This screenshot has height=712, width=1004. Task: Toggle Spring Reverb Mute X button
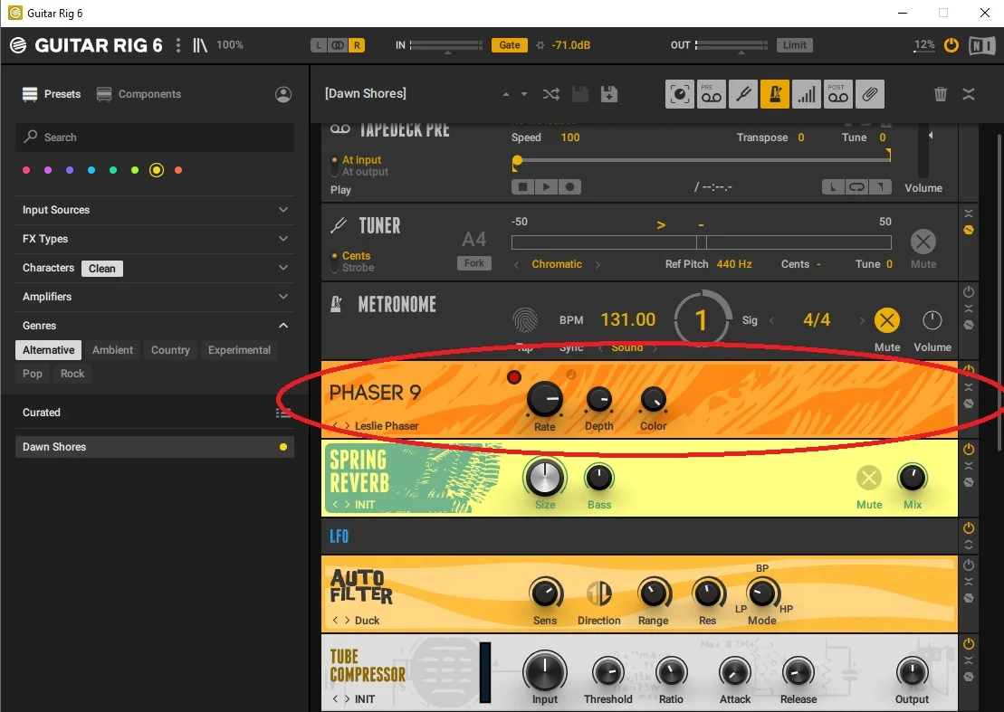point(869,477)
